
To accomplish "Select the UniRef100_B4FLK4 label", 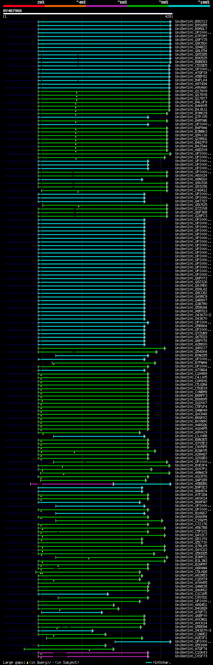I will 191,80.
